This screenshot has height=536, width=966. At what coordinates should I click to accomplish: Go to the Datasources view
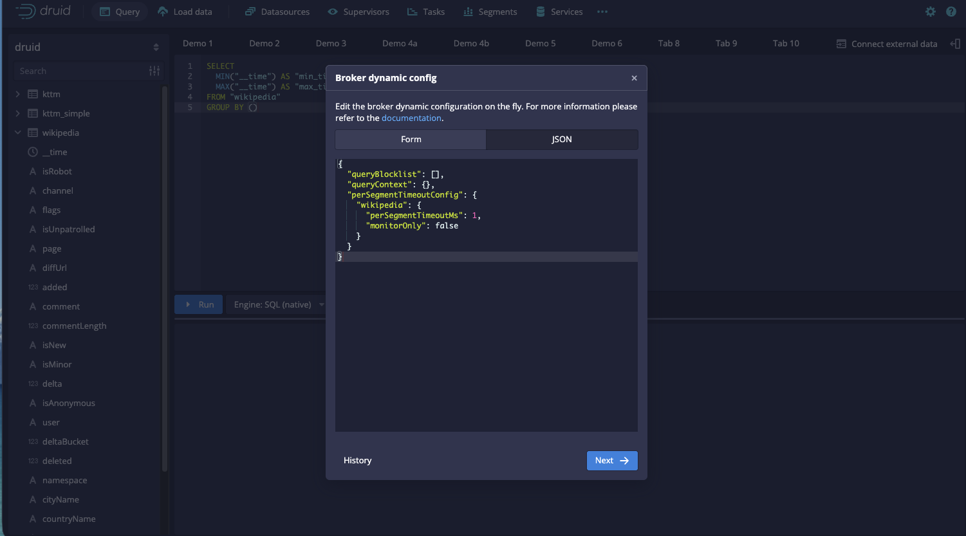277,12
